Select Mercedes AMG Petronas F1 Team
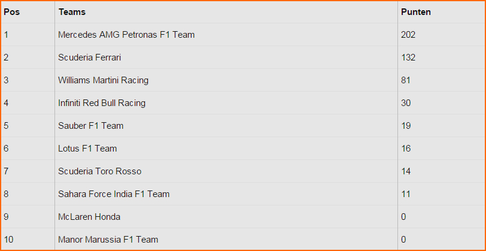 [x=126, y=35]
